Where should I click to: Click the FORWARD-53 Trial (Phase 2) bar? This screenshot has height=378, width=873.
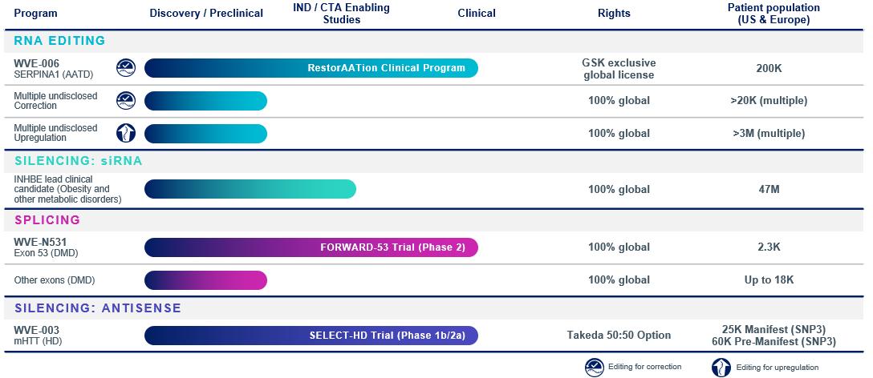[x=311, y=247]
